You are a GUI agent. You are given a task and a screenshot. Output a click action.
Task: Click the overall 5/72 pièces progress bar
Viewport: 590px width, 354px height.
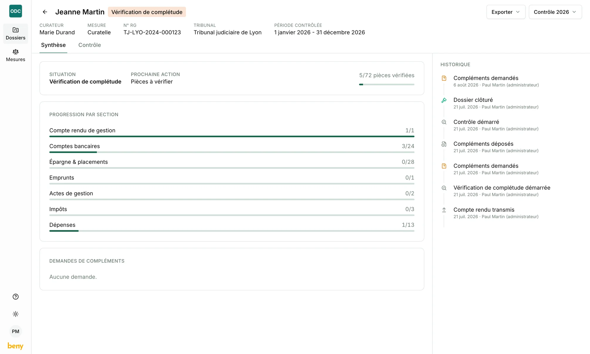pyautogui.click(x=386, y=85)
